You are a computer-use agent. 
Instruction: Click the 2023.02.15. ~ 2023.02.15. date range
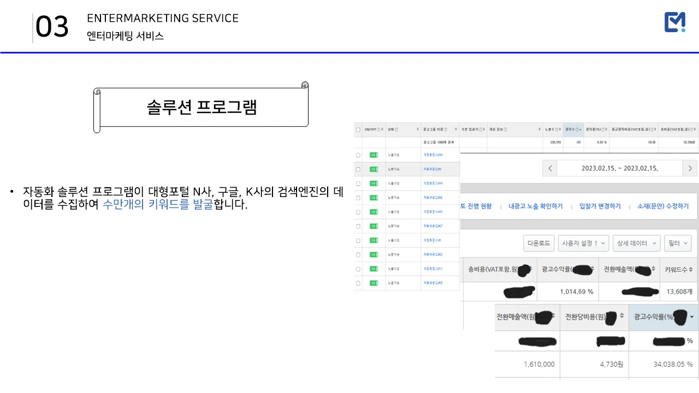pyautogui.click(x=620, y=169)
